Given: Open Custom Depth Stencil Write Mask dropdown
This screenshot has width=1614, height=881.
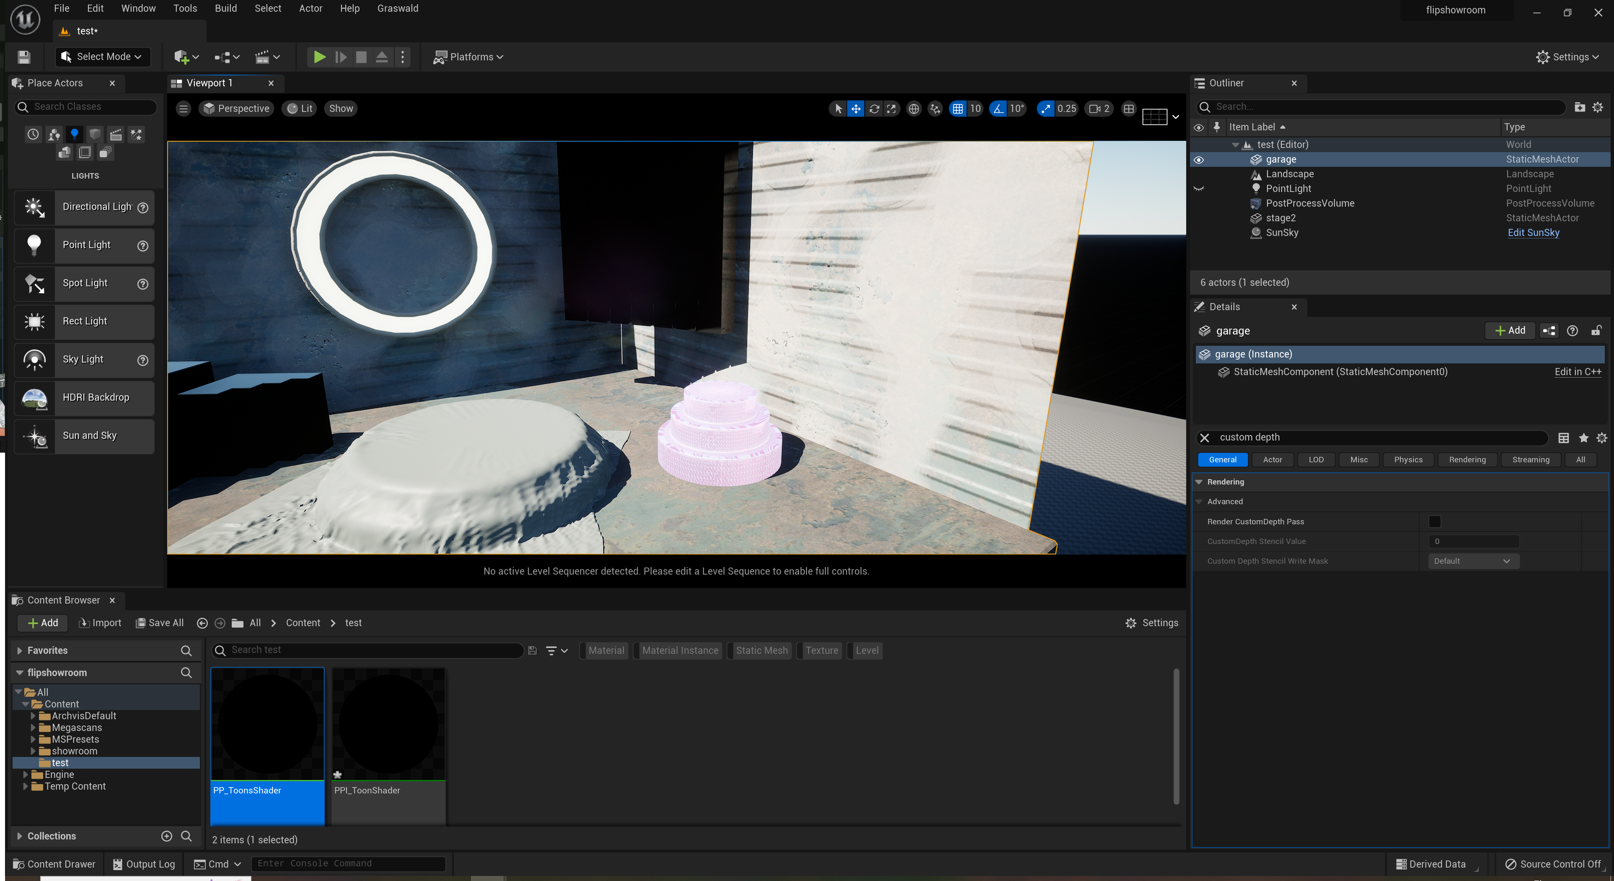Looking at the screenshot, I should 1472,561.
